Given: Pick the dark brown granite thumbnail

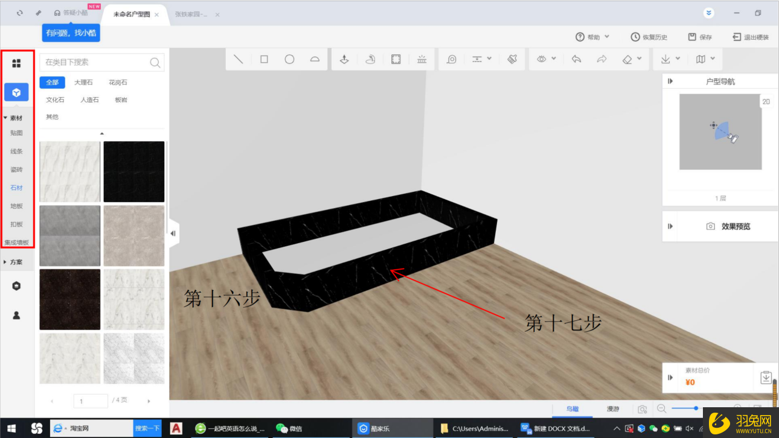Looking at the screenshot, I should tap(70, 299).
